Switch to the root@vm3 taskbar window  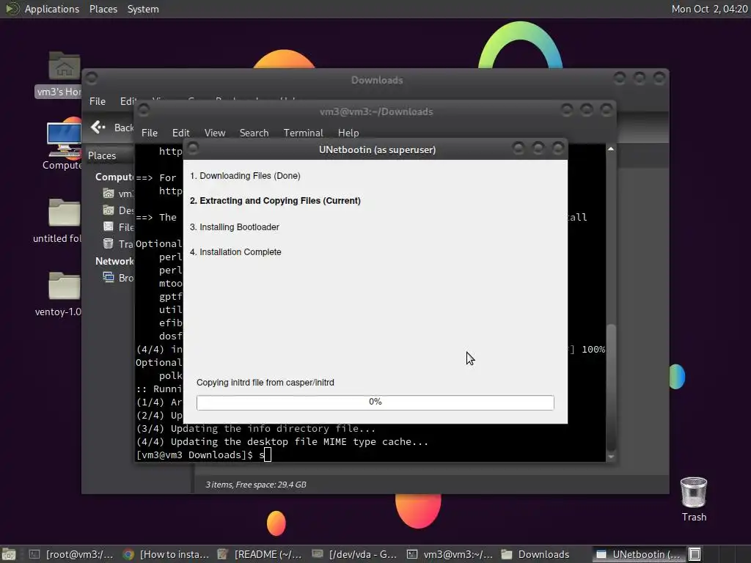pos(71,554)
